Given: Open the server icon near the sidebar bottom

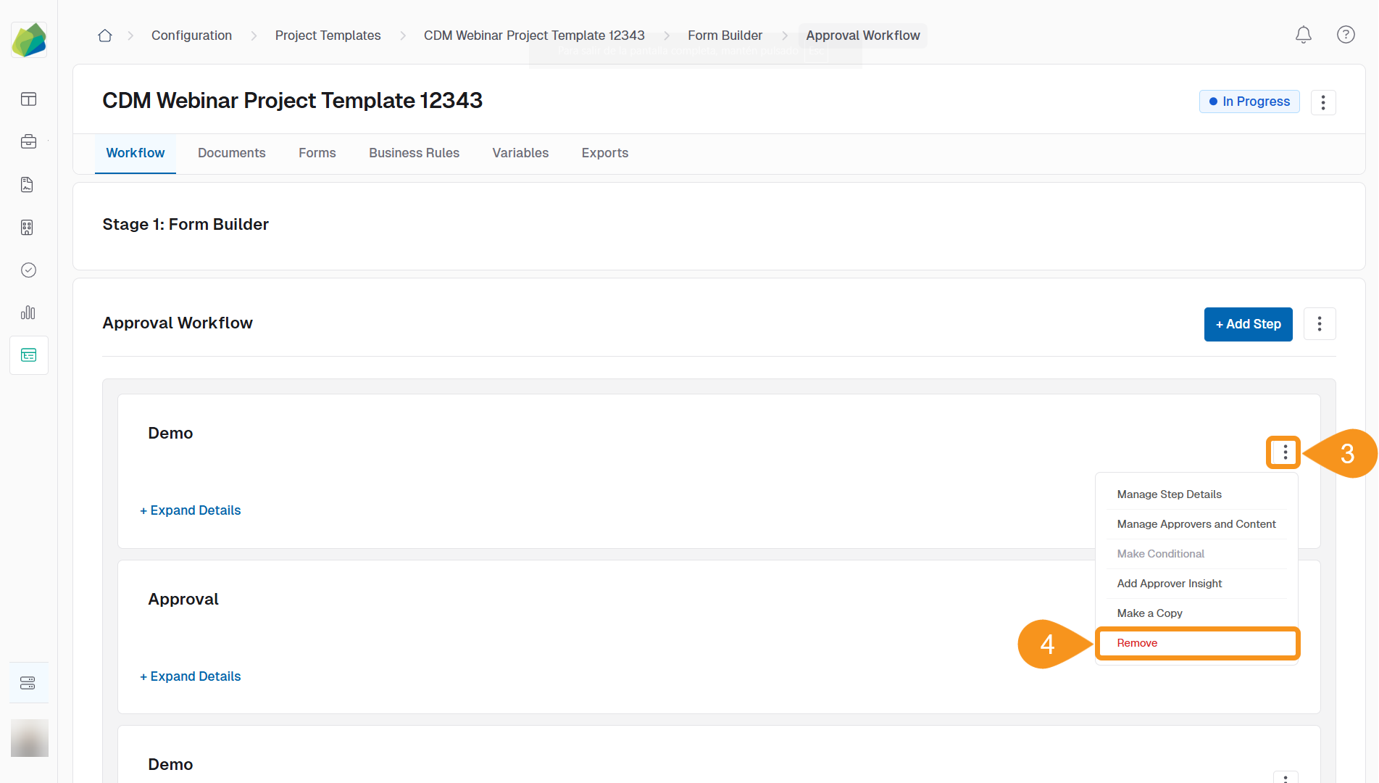Looking at the screenshot, I should [x=28, y=683].
